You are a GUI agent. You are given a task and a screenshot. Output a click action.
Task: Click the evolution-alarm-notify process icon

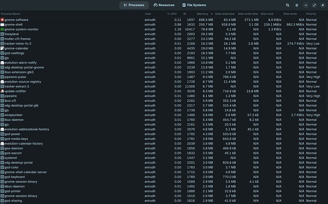click(x=2, y=63)
